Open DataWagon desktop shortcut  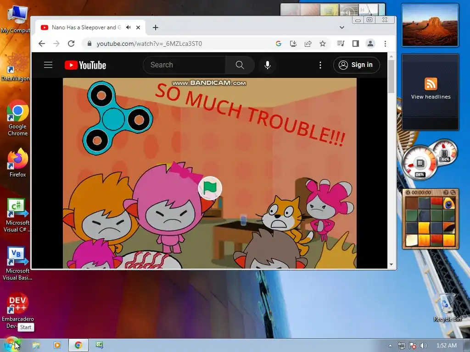coord(16,67)
